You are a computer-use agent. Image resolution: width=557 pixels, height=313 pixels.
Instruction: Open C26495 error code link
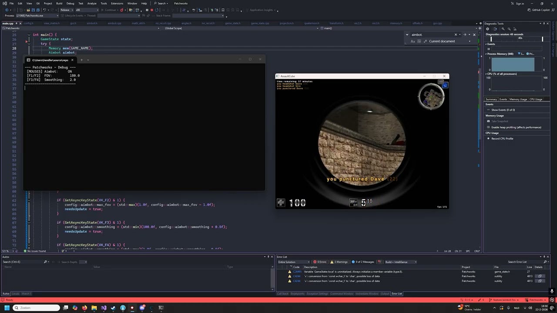point(296,272)
